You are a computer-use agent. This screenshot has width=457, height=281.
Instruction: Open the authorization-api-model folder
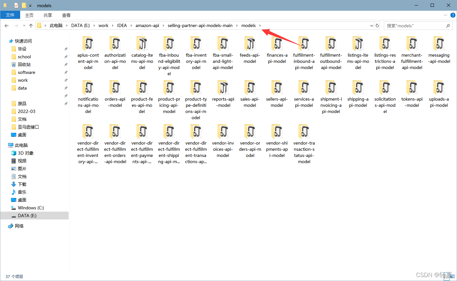click(115, 53)
